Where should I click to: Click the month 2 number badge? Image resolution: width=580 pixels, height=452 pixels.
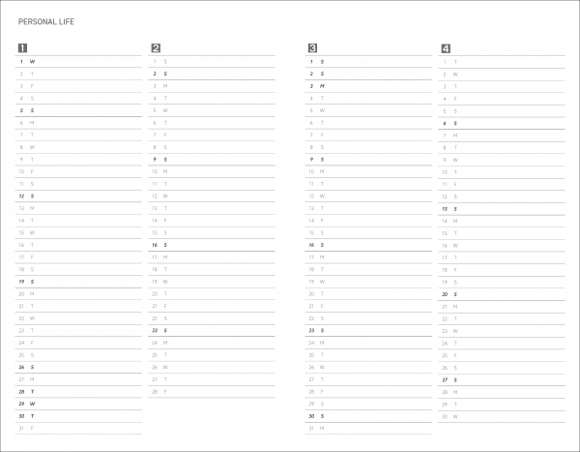(156, 47)
